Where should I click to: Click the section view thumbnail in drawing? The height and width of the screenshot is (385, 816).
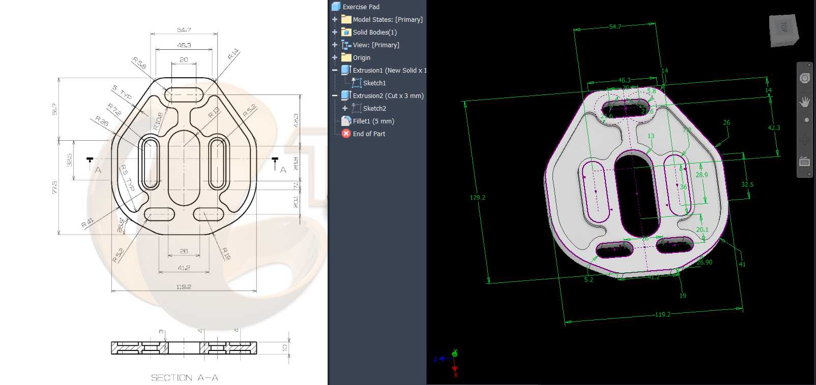184,347
